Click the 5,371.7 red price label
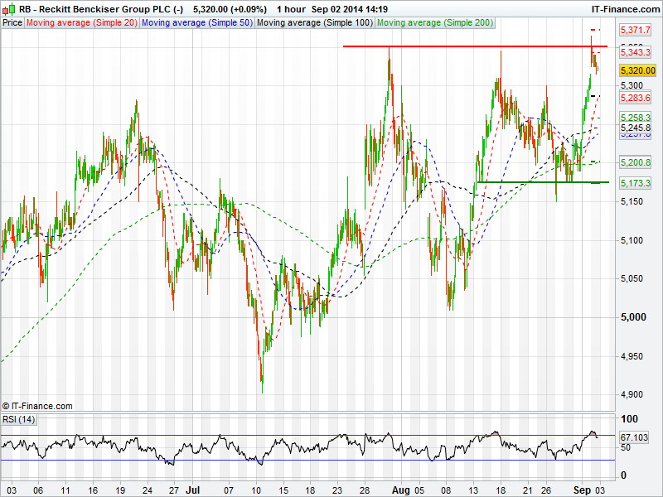Screen dimensions: 663x497 tap(635, 29)
